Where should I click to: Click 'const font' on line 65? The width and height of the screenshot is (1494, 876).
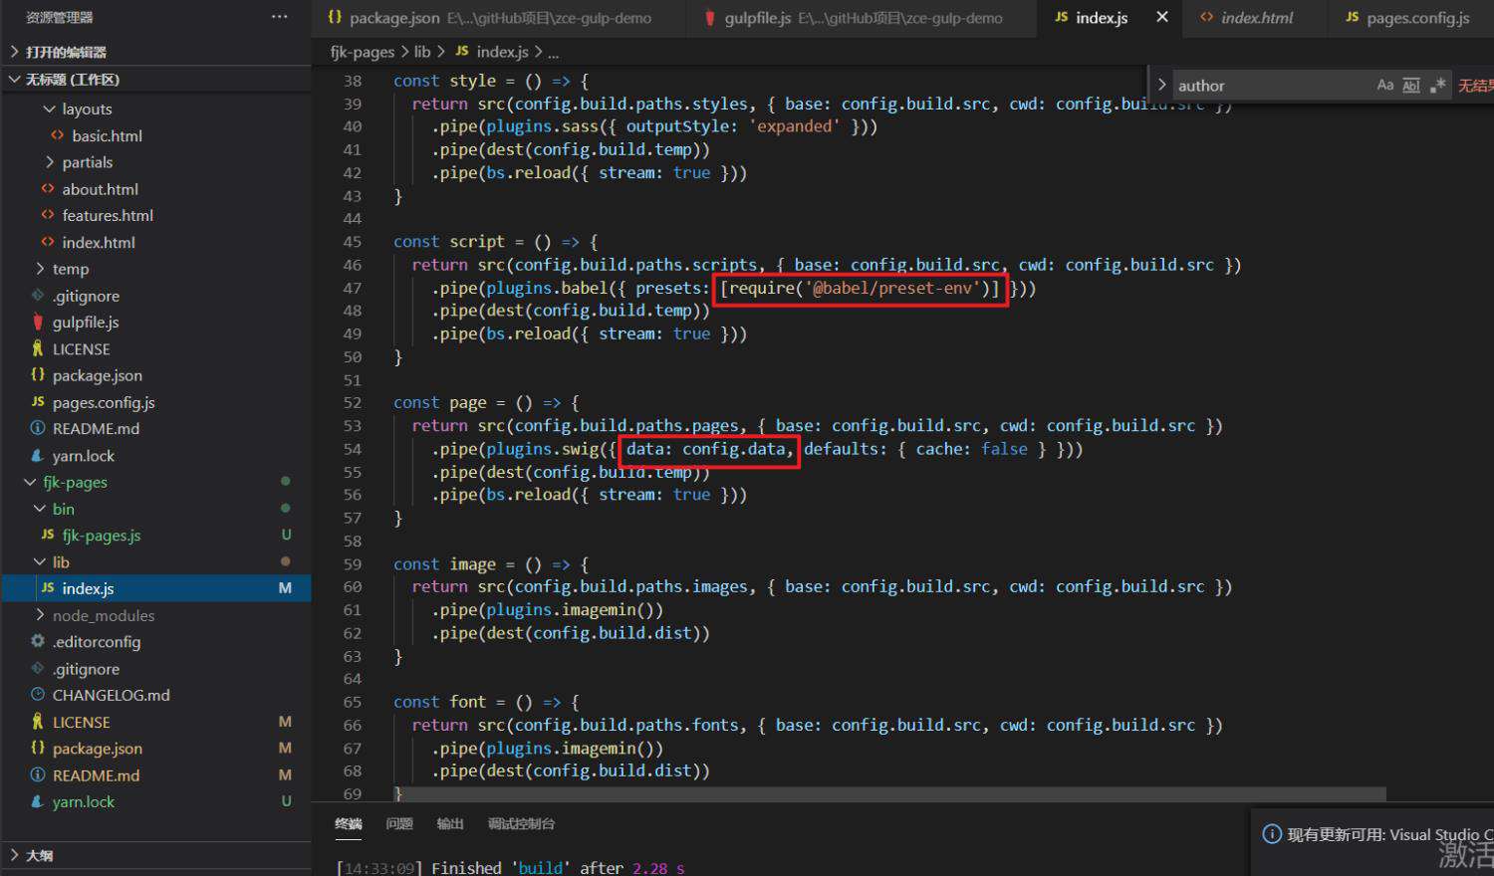[x=439, y=703]
